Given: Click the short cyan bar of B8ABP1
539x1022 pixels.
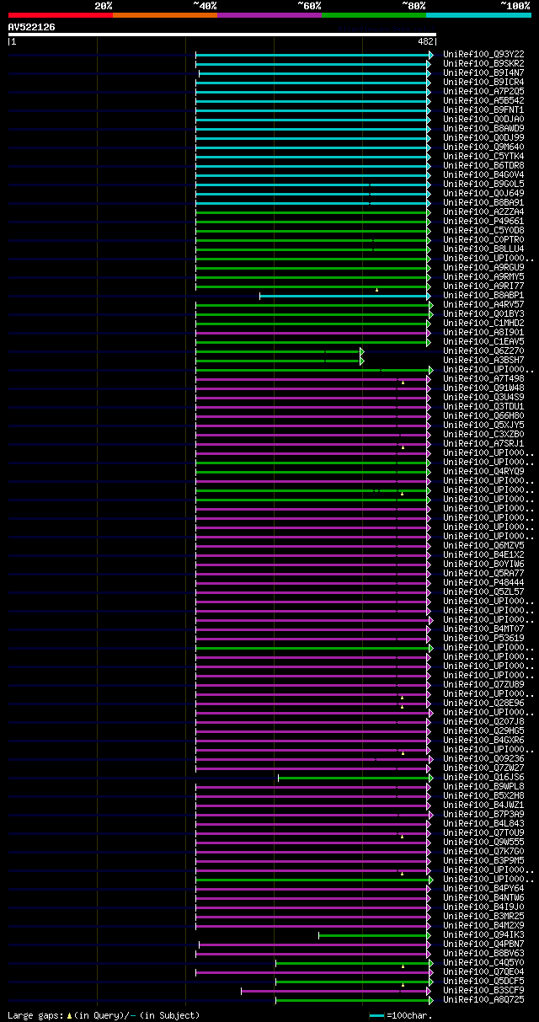Looking at the screenshot, I should pos(344,296).
